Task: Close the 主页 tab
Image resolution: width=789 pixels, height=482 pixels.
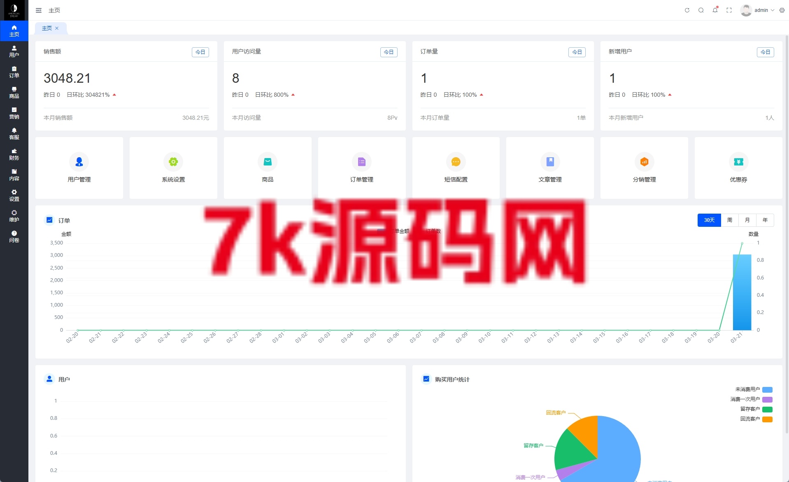Action: [57, 28]
